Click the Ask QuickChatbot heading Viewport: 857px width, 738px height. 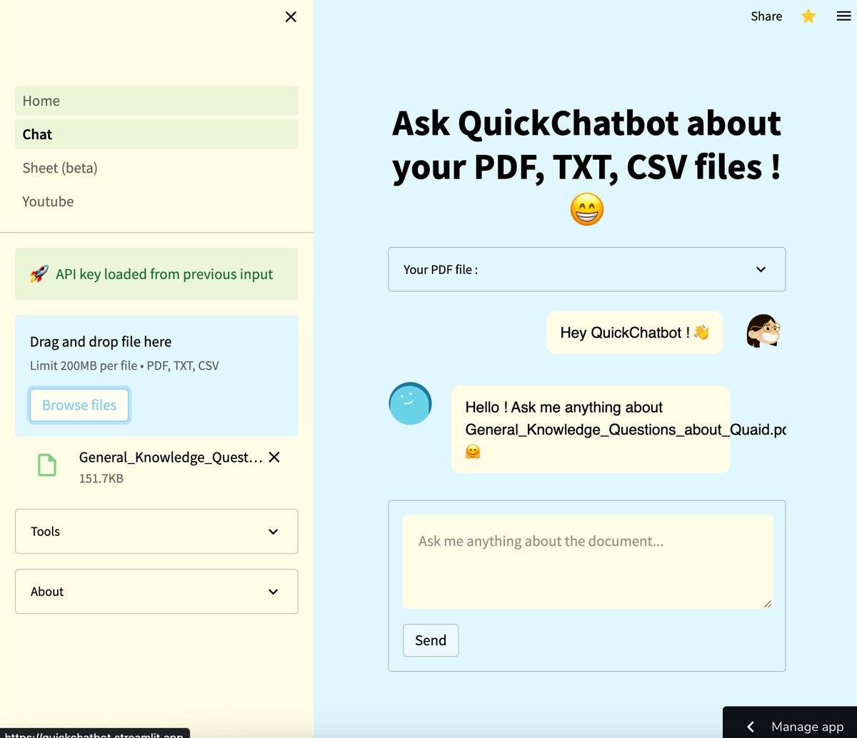point(587,145)
